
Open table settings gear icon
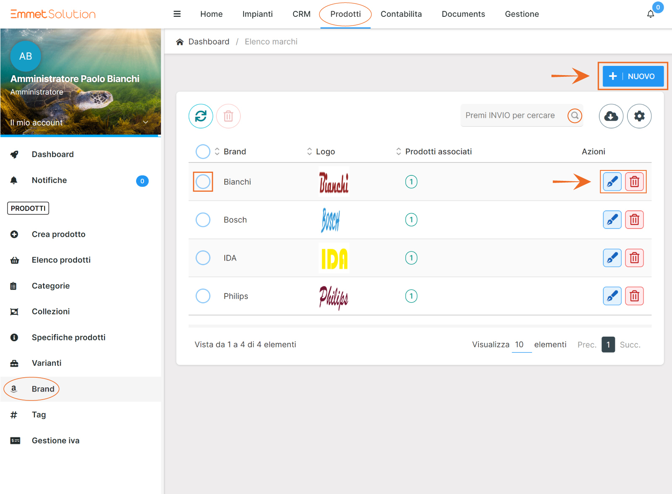tap(639, 116)
